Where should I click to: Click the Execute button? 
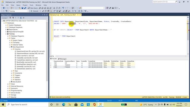(x=34, y=11)
